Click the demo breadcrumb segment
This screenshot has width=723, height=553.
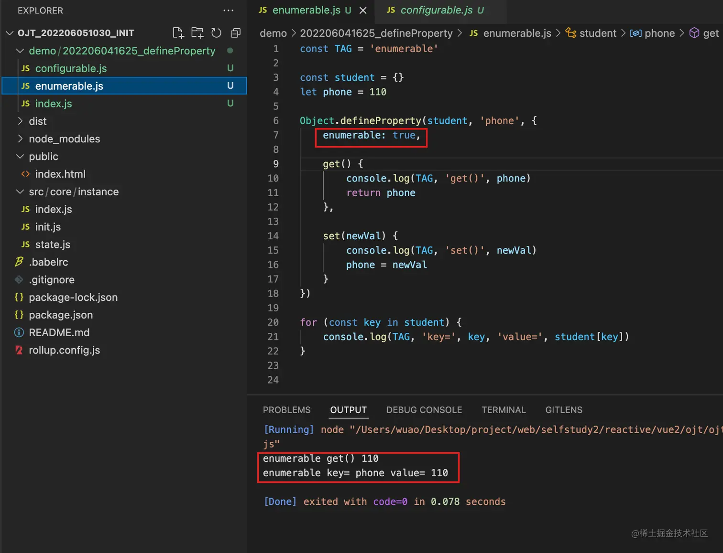click(x=273, y=33)
